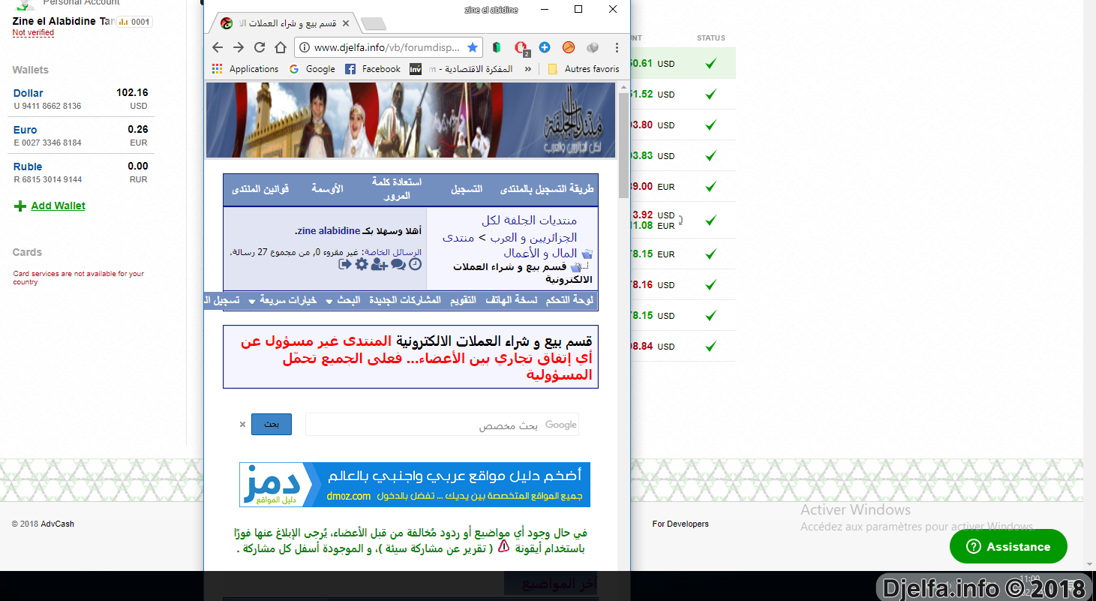The width and height of the screenshot is (1096, 601).
Task: Open the green Assistance help button
Action: 1008,547
